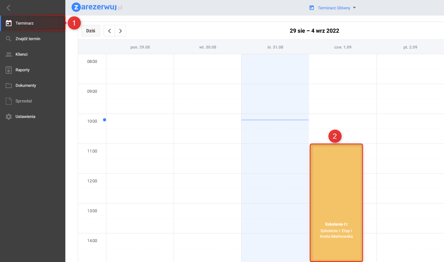Image resolution: width=444 pixels, height=262 pixels.
Task: Click the Klienci people icon
Action: 9,54
